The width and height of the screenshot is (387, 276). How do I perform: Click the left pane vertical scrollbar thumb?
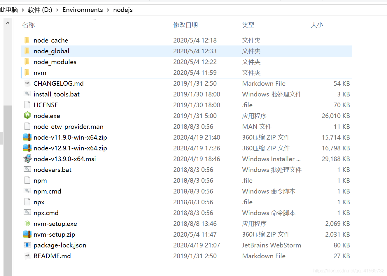(x=8, y=191)
